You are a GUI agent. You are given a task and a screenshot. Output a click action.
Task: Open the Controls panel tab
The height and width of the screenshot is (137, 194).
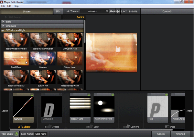[x=167, y=12]
